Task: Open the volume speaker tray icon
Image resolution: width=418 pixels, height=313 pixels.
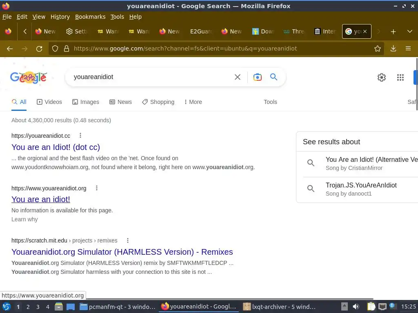Action: pyautogui.click(x=356, y=306)
